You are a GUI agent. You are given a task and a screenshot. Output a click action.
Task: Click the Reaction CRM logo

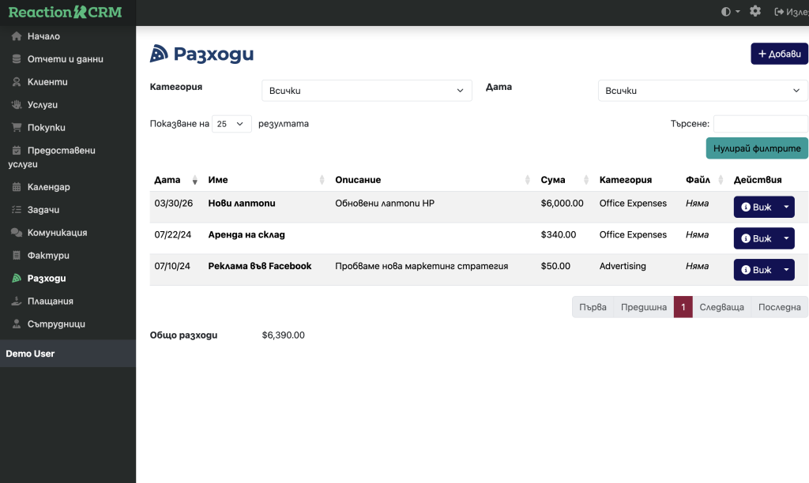click(x=65, y=12)
